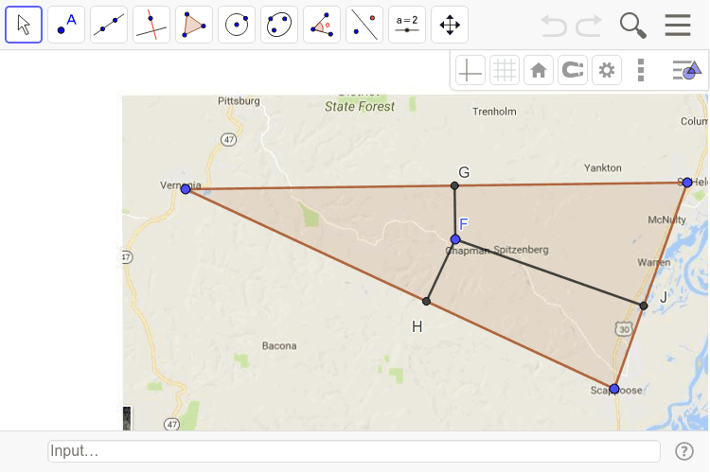The width and height of the screenshot is (710, 473).
Task: Click the blue vertex at Scappoose
Action: [614, 389]
